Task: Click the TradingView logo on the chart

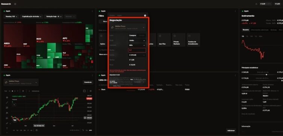Action: point(15,120)
